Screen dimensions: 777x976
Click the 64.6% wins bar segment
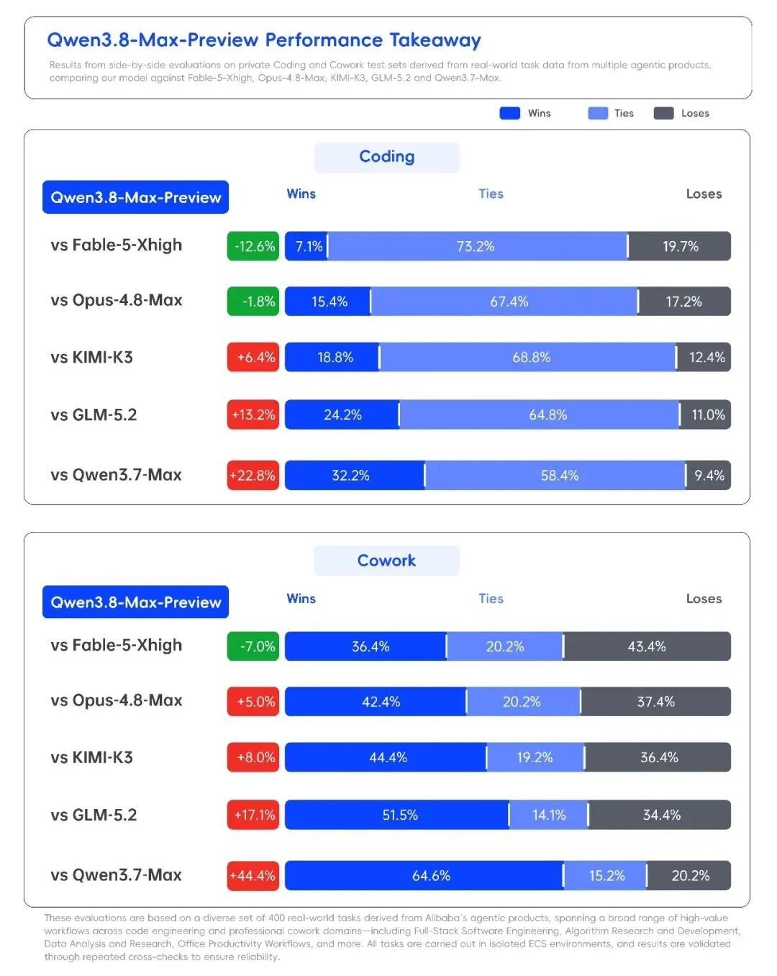[424, 875]
